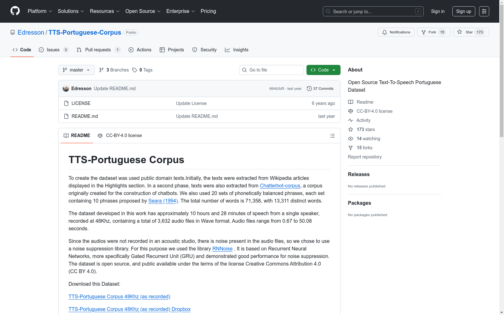
Task: Open the TTS-Portuguese-Corpus repo title link
Action: [x=85, y=32]
